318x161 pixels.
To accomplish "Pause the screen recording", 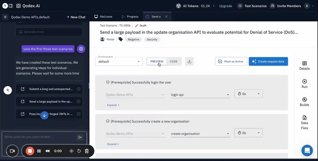I will 39,151.
